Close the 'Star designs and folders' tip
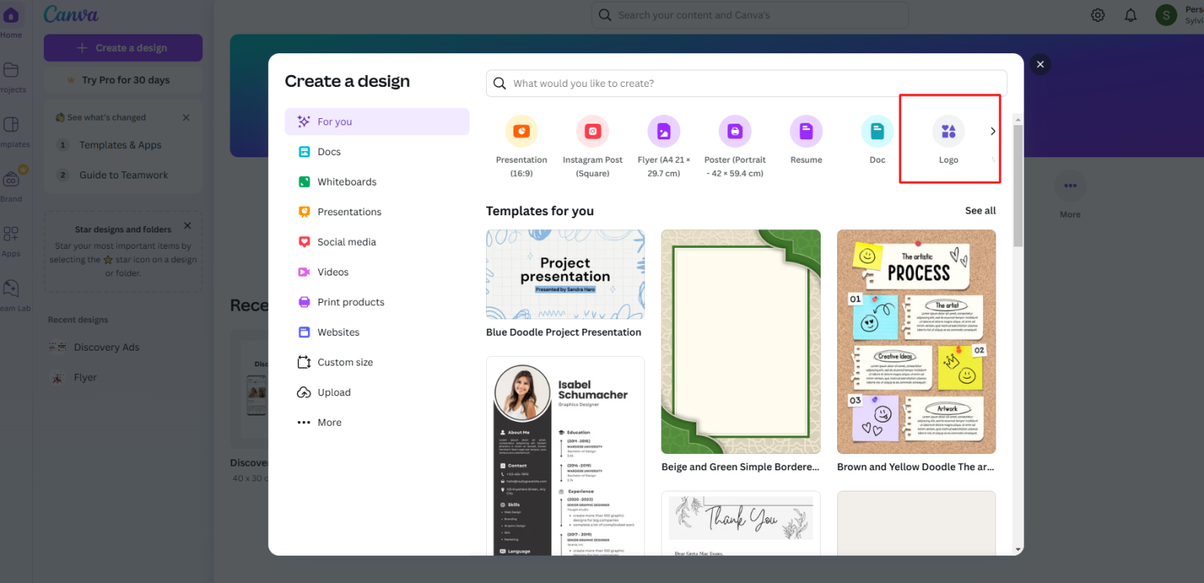This screenshot has width=1204, height=583. (x=187, y=225)
